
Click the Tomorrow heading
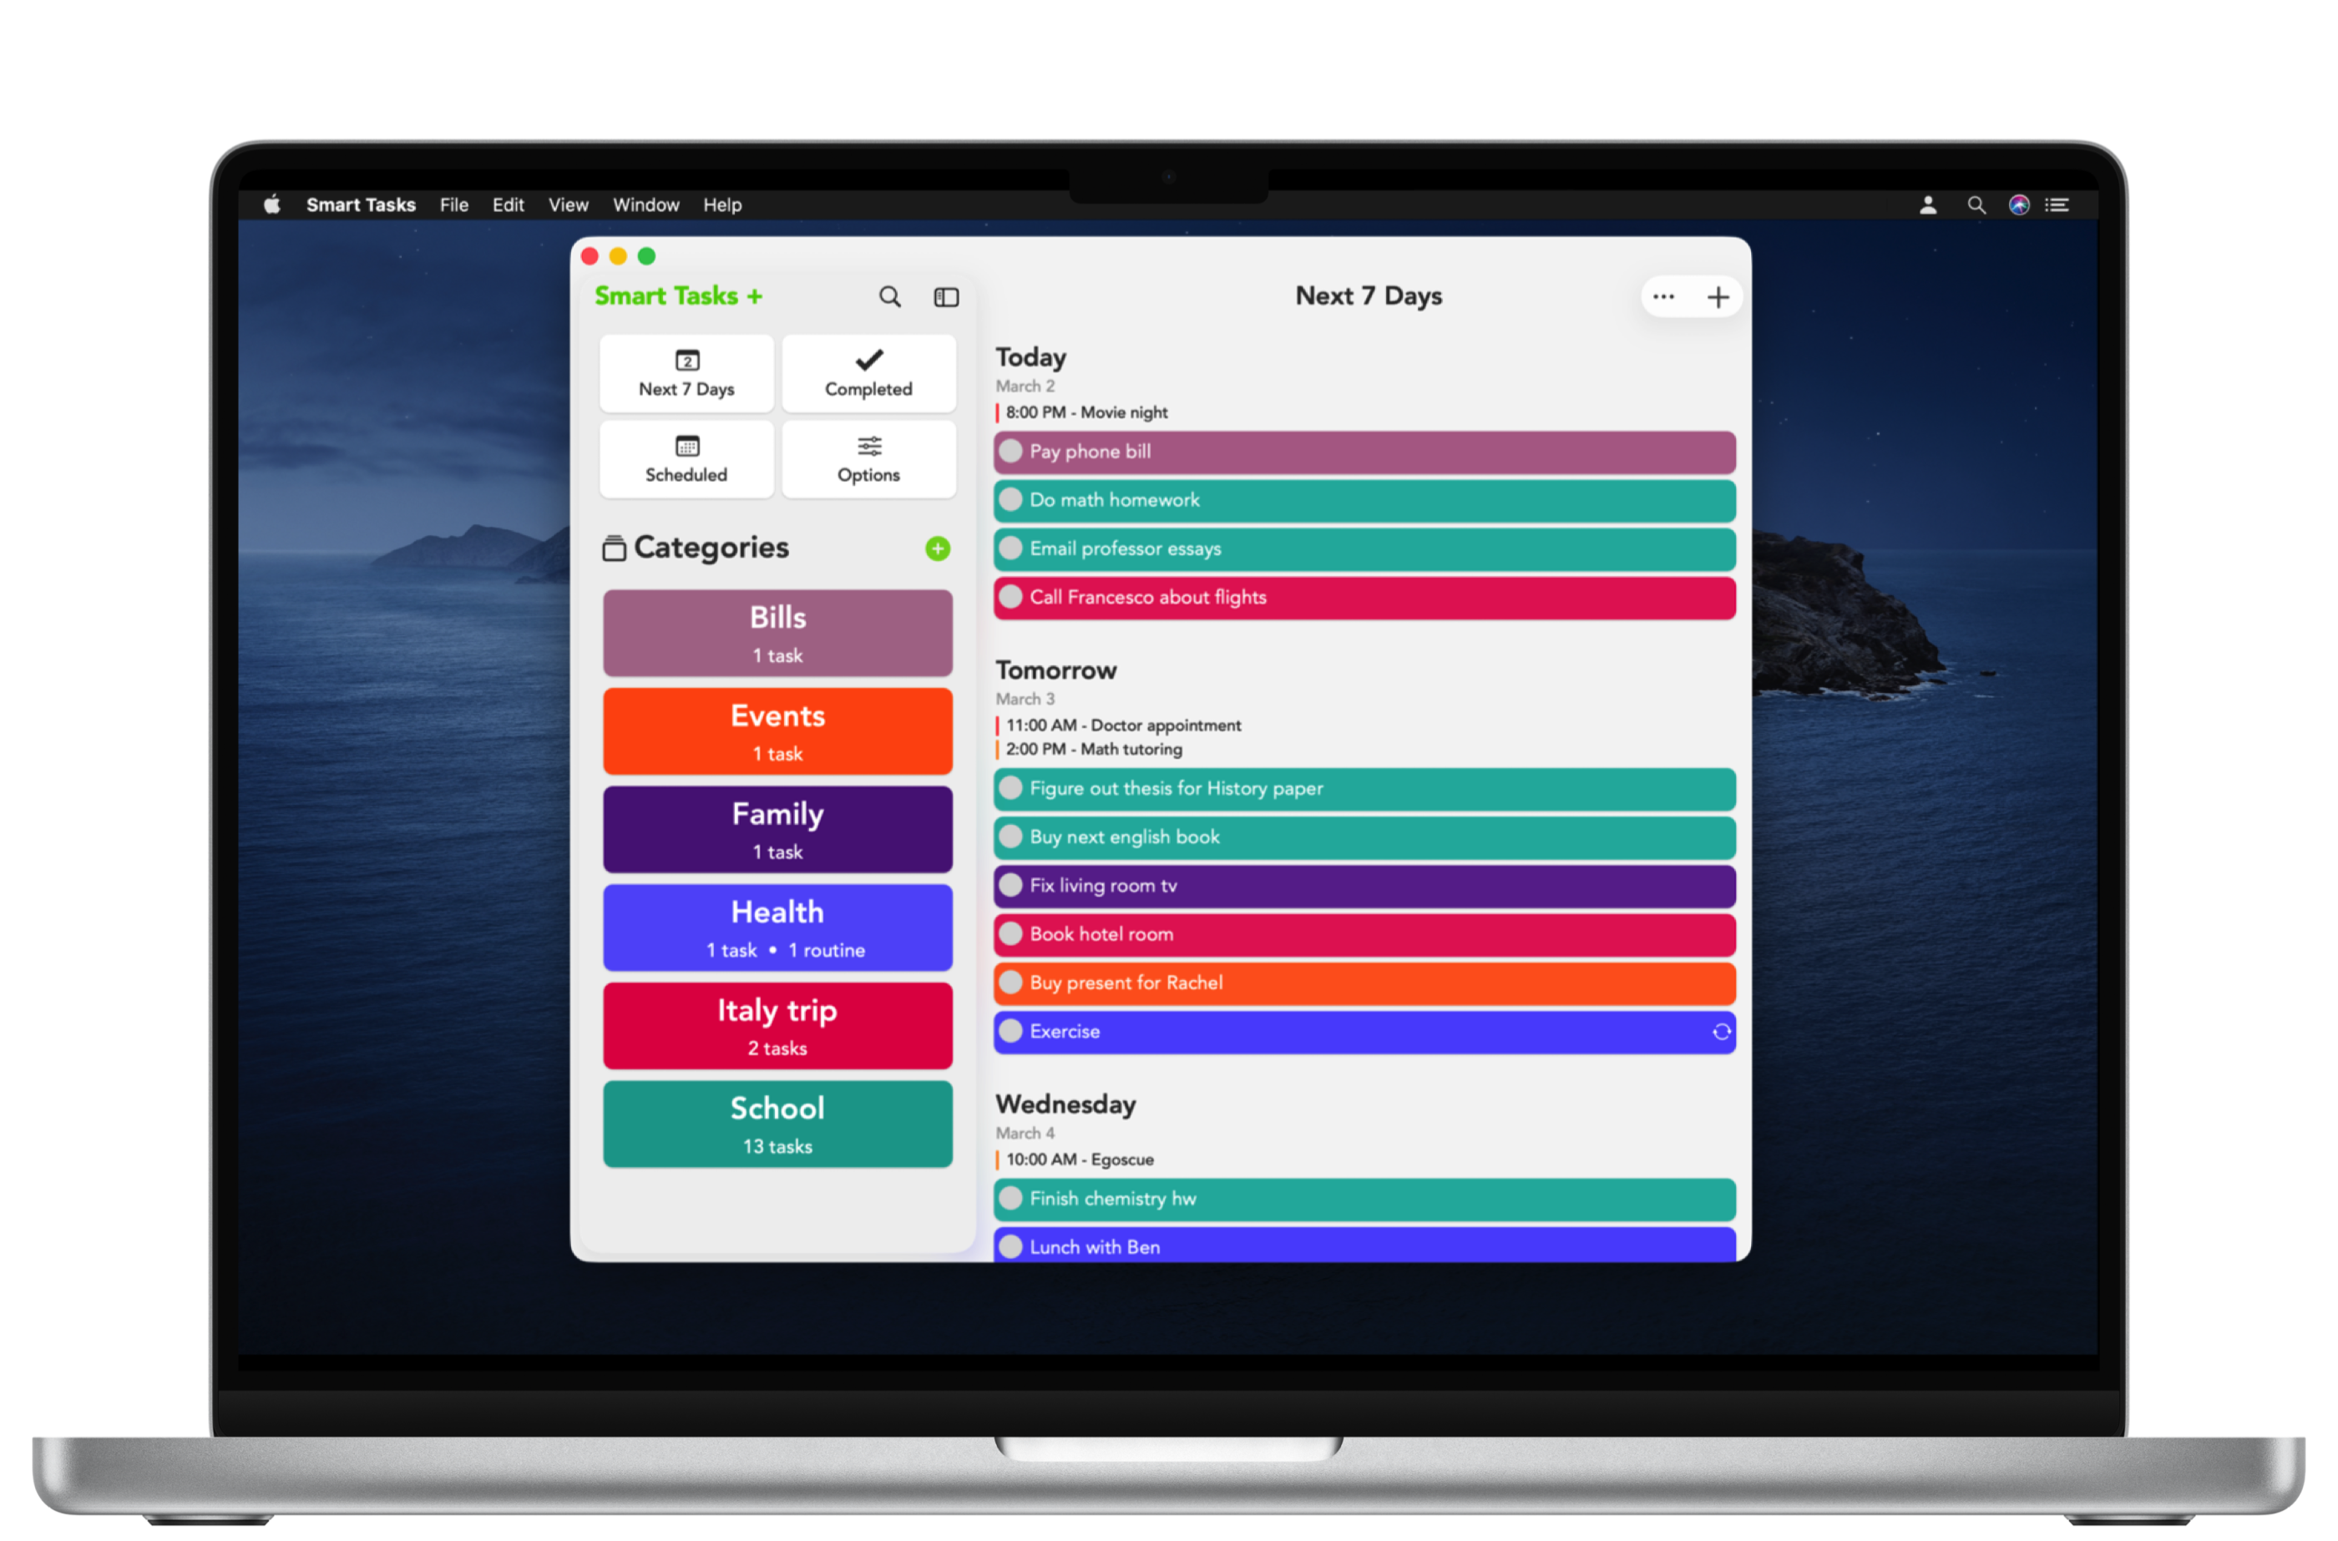tap(1055, 670)
